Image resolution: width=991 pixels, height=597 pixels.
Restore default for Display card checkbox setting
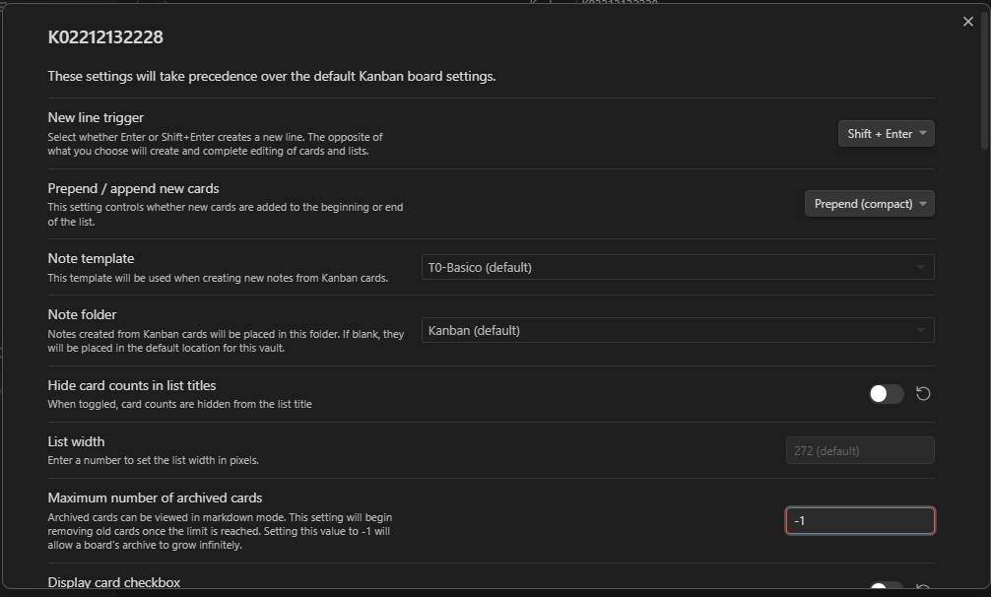tap(922, 588)
